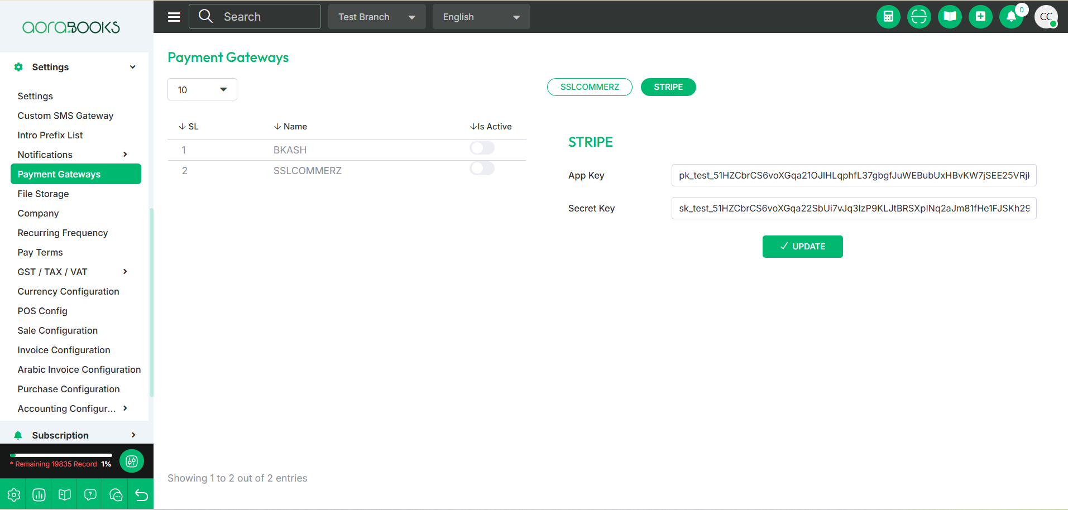The width and height of the screenshot is (1068, 510).
Task: Open the book icon in the top bar
Action: (950, 17)
